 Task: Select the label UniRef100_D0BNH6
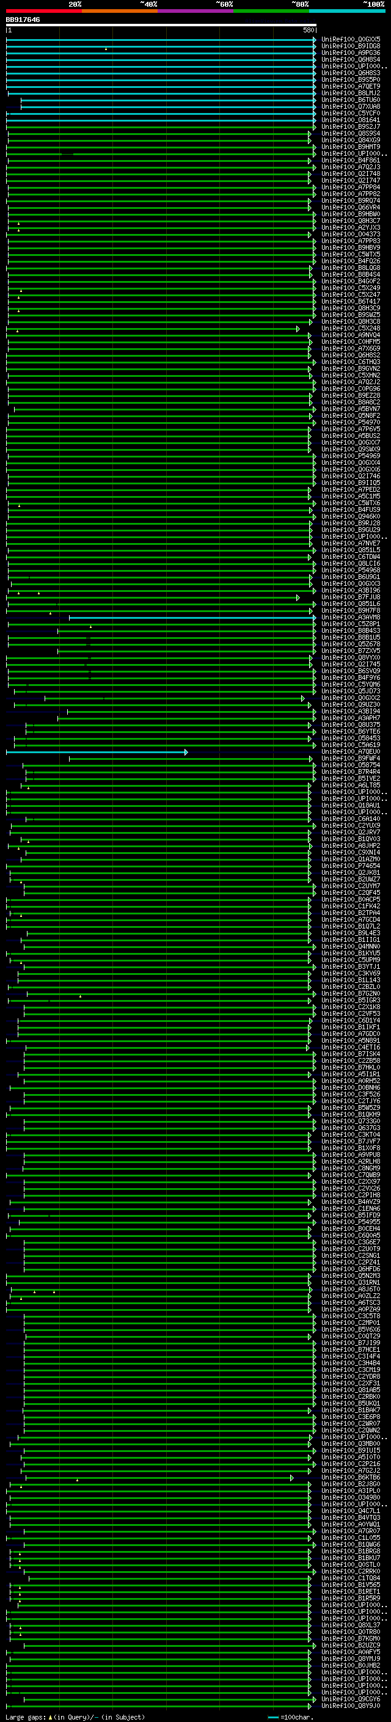pos(350,1087)
